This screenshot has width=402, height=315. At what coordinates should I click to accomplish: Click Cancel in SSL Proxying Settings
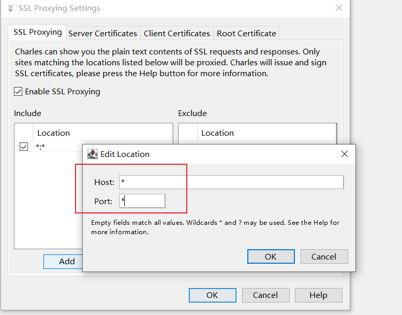click(x=265, y=295)
